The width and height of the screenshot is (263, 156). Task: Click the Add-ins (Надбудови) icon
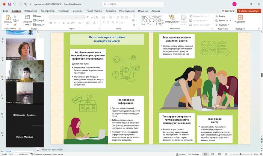tap(240, 19)
